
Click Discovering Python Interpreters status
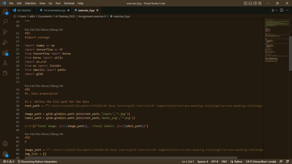coord(37,161)
